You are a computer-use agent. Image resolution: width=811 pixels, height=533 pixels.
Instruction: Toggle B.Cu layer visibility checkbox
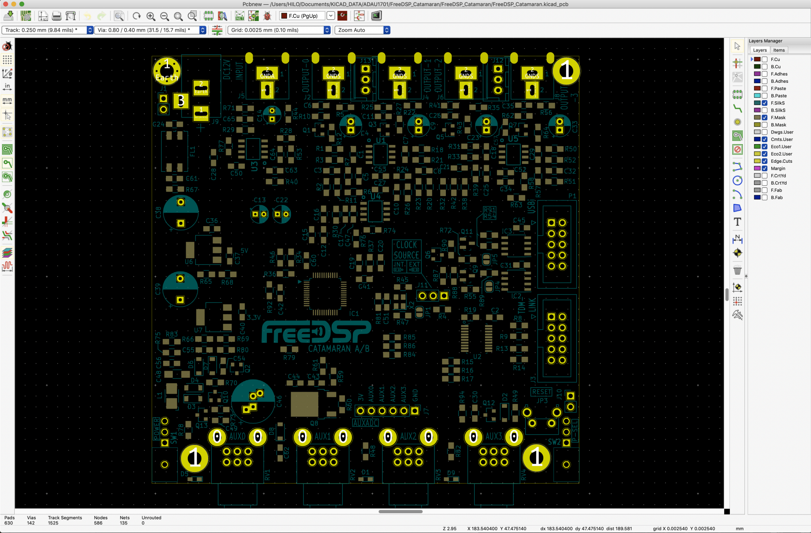click(x=765, y=67)
